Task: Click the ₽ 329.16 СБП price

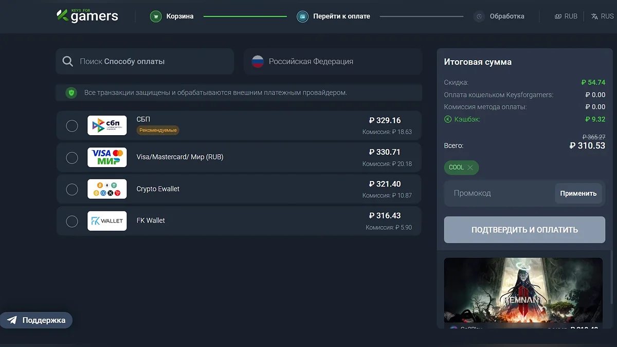Action: pos(385,121)
